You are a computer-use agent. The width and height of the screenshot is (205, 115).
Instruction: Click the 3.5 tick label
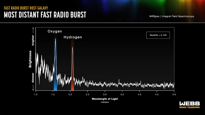coord(122,94)
